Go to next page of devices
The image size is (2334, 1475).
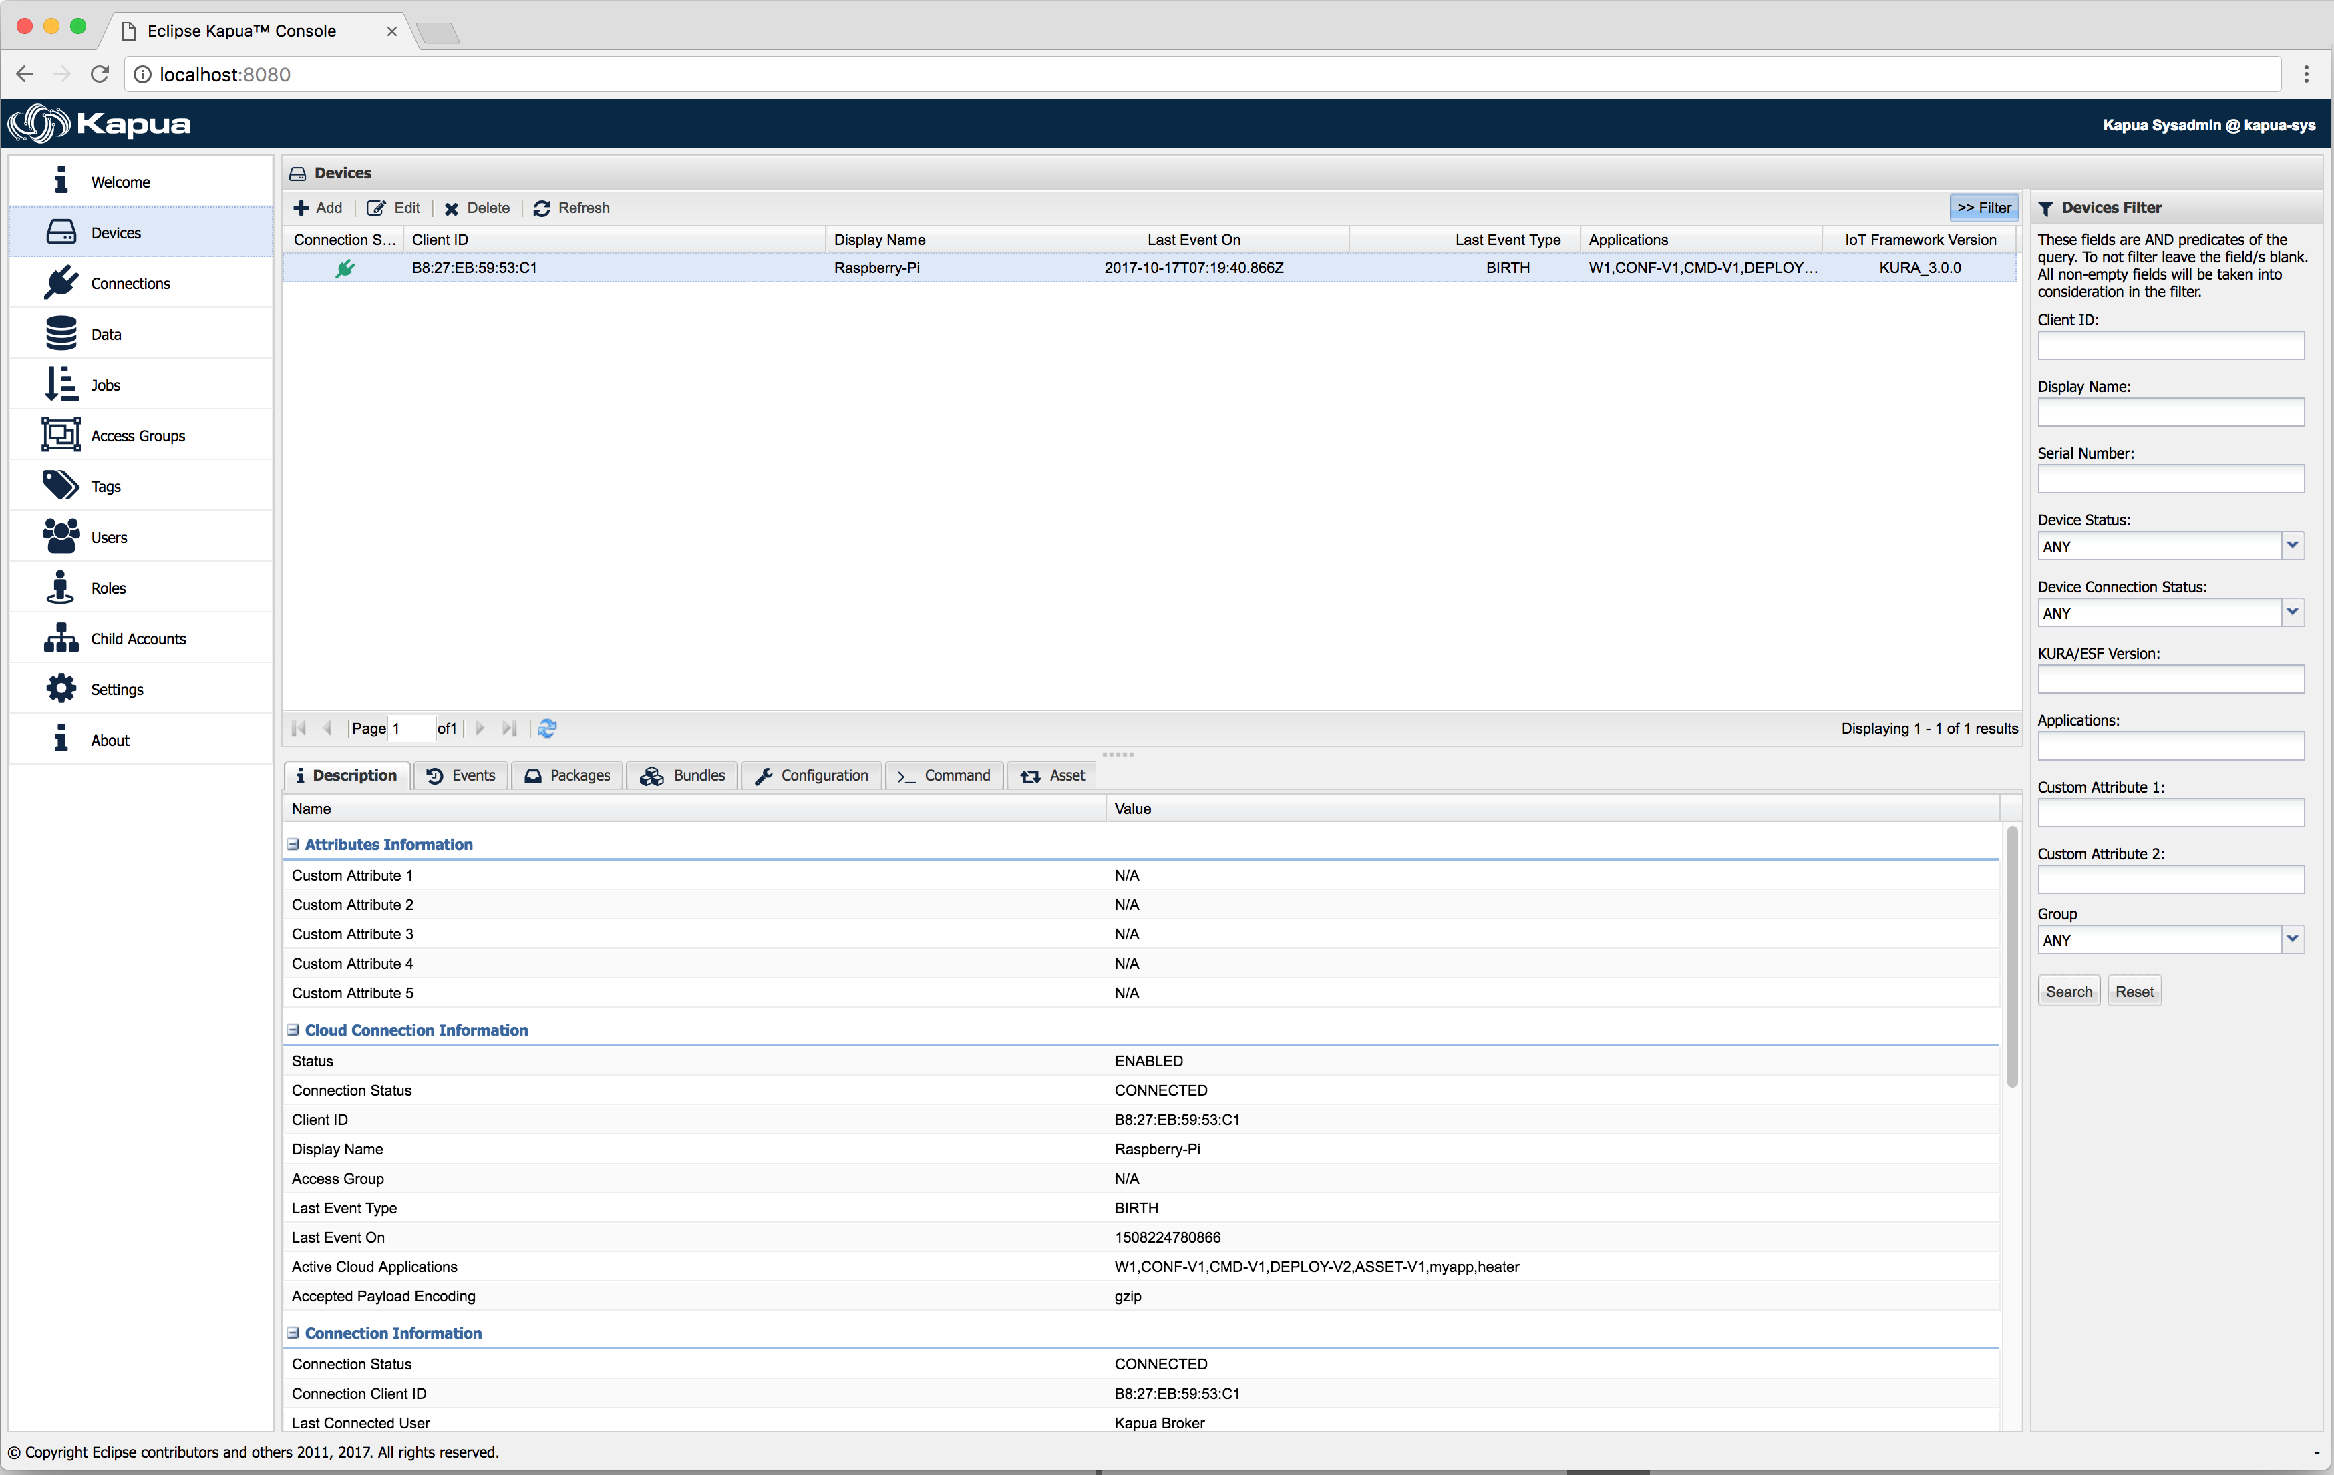click(x=480, y=728)
